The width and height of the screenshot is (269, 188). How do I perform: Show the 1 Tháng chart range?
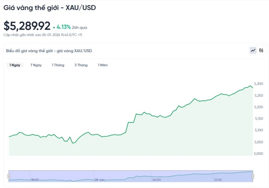click(58, 65)
